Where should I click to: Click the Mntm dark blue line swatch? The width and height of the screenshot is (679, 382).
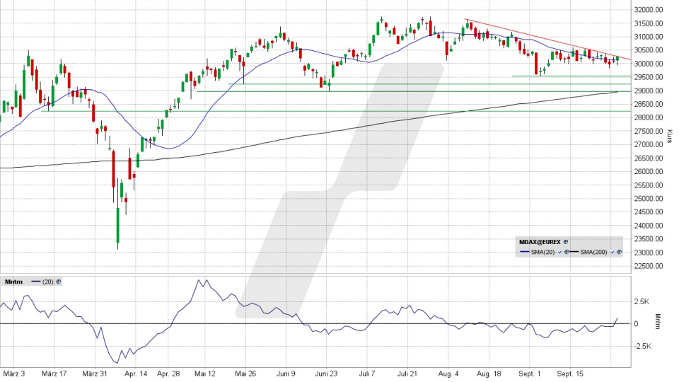click(36, 282)
